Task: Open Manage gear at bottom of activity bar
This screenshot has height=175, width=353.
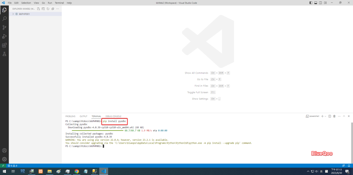Action: (x=4, y=159)
